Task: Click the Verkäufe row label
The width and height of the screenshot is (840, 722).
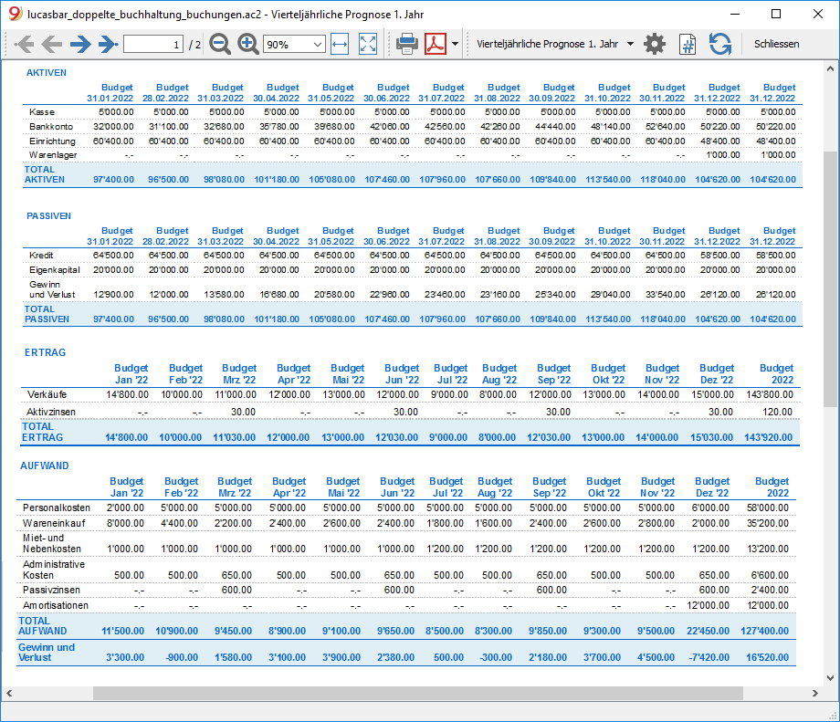Action: pos(47,394)
